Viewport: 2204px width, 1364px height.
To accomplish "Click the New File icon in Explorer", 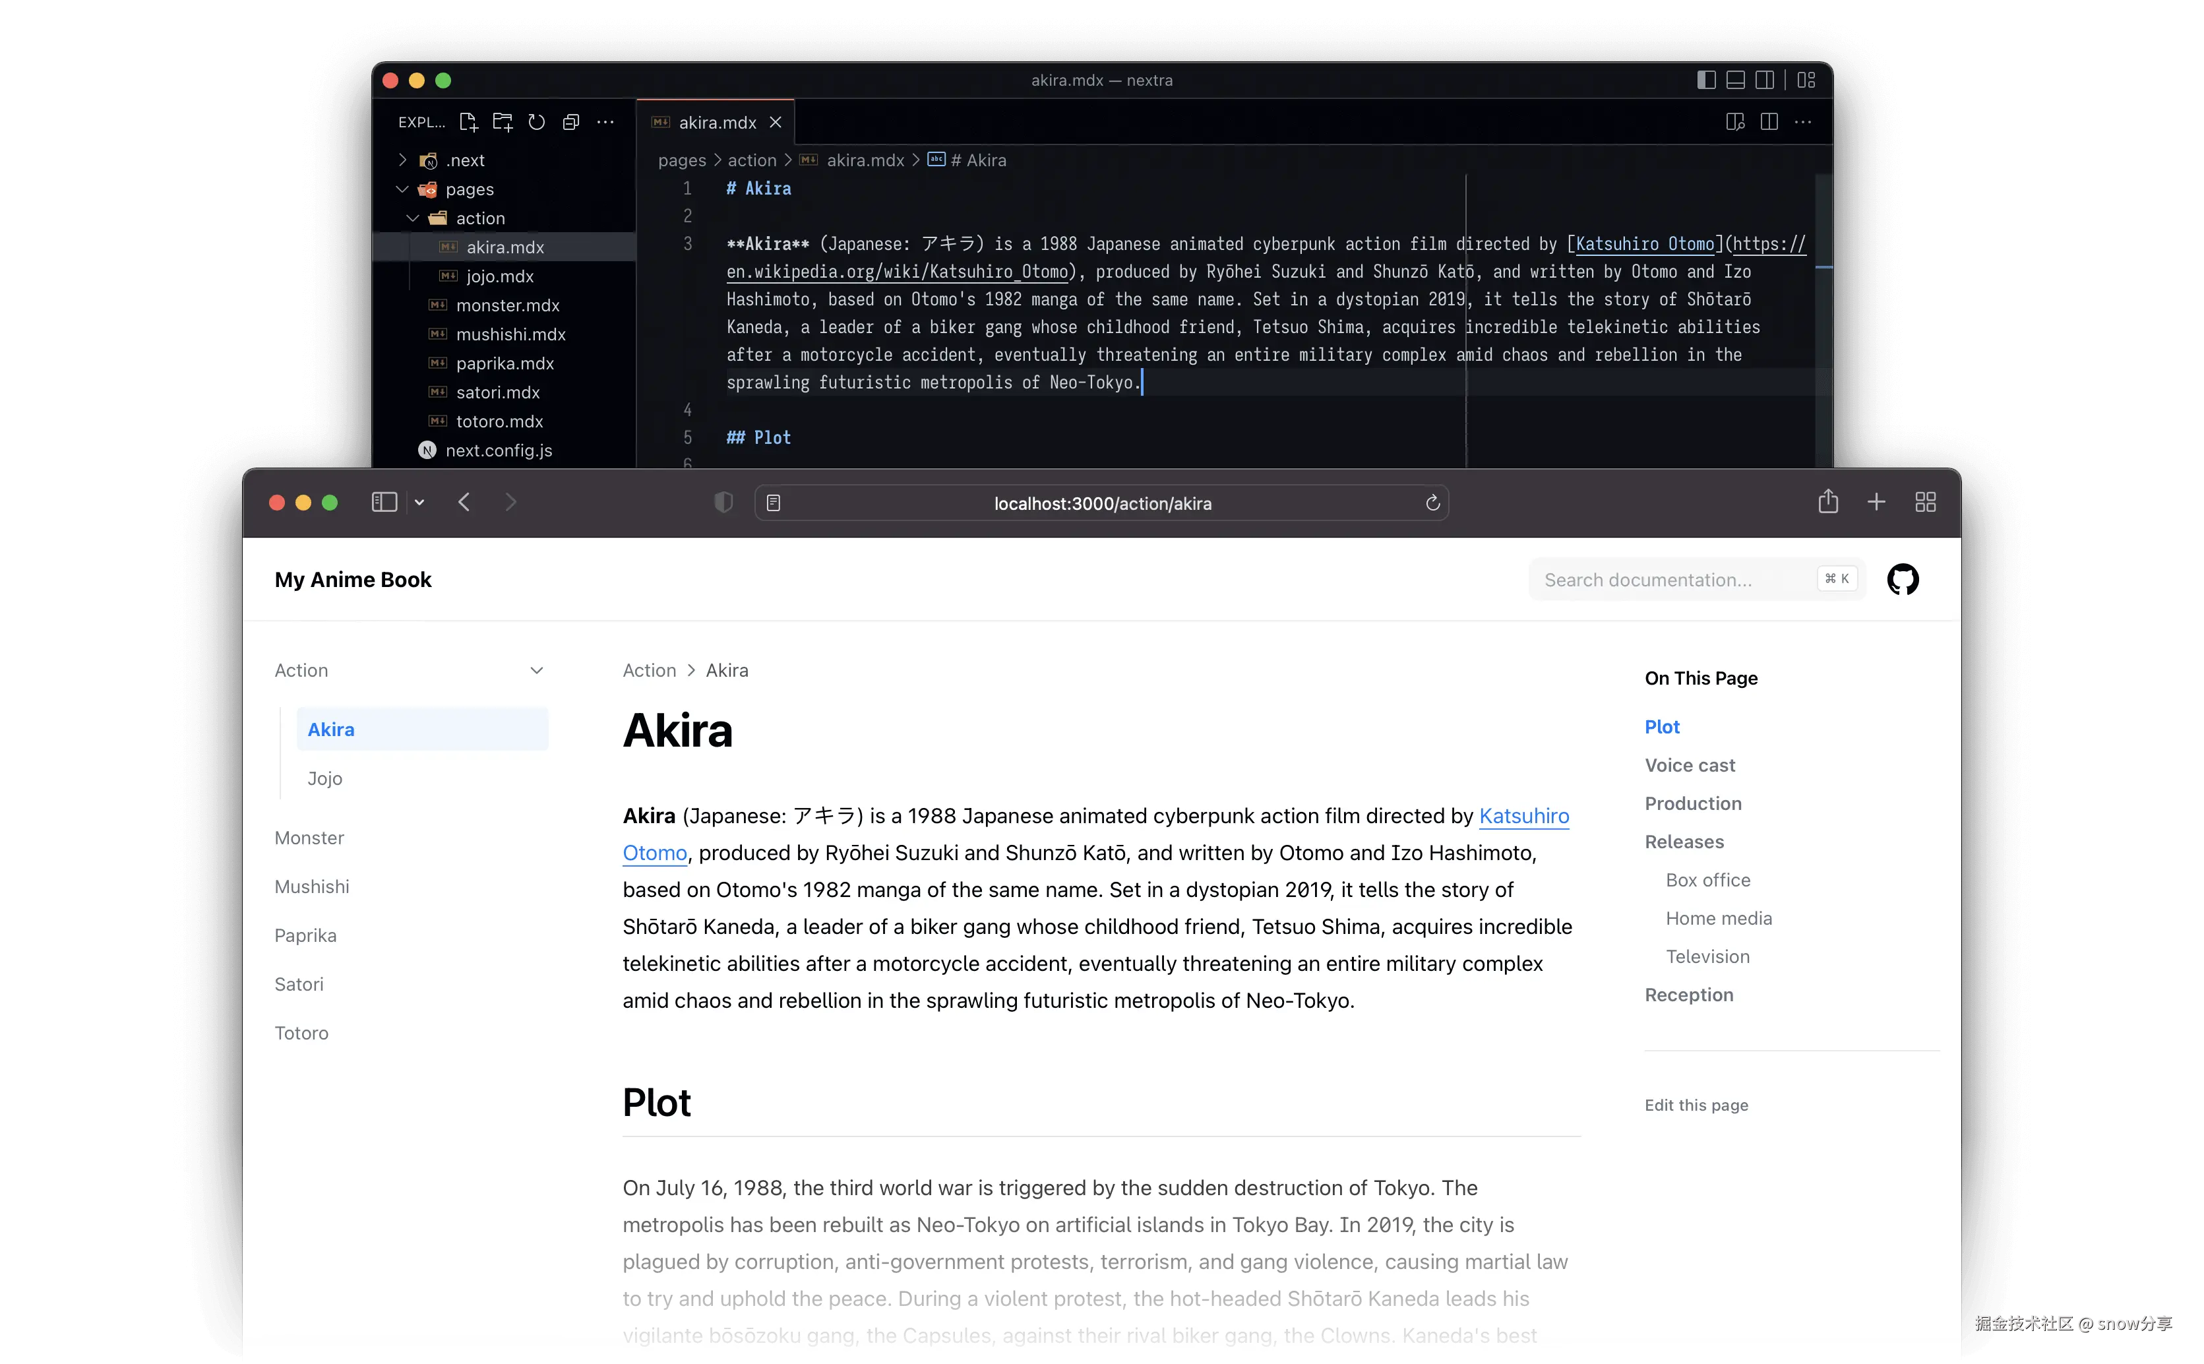I will point(468,122).
